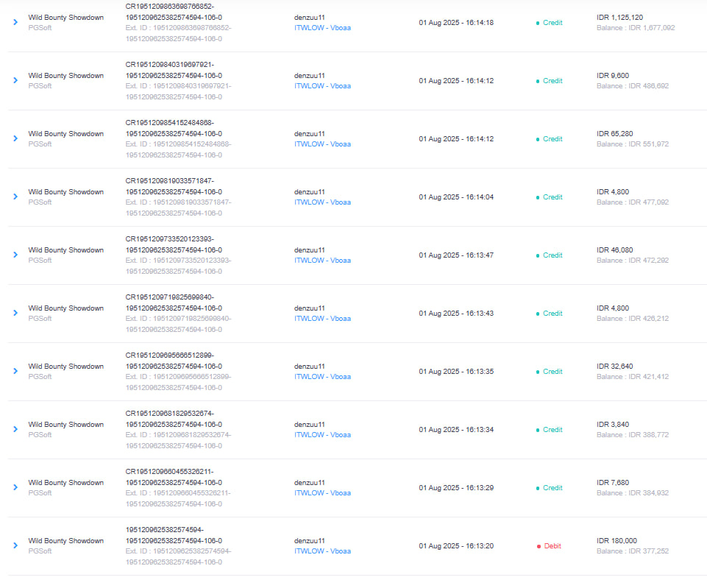Screen dimensions: 707x580
Task: Open ITWLOW - Vboaa link in 16:14:04 row
Action: (322, 202)
